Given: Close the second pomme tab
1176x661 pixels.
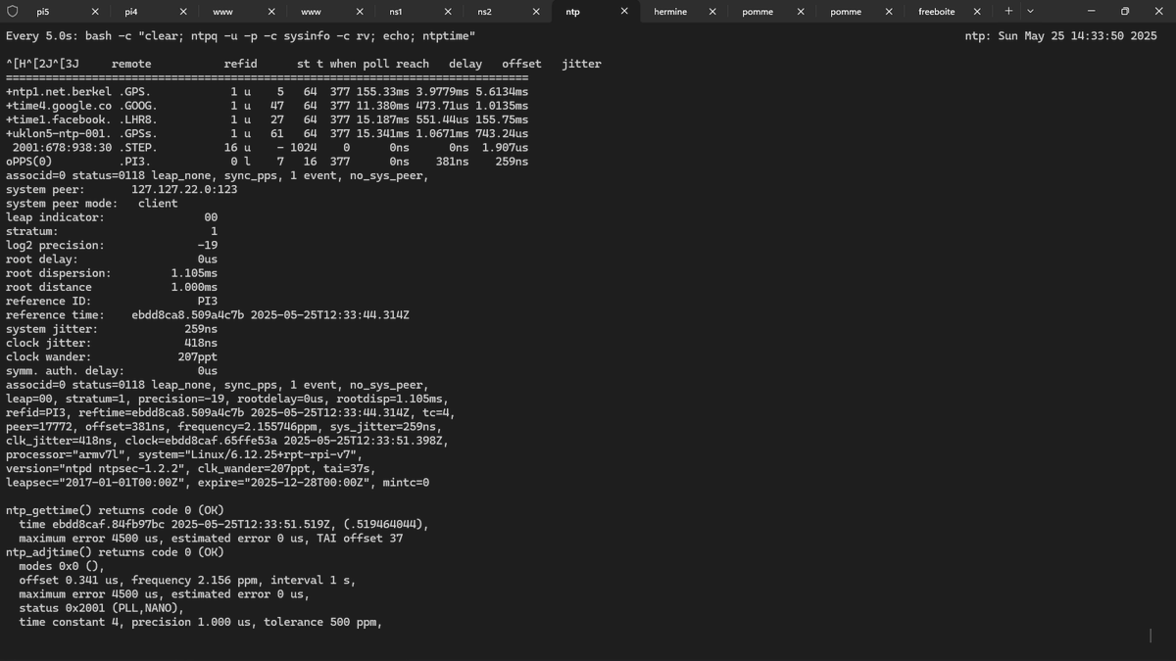Looking at the screenshot, I should (888, 11).
